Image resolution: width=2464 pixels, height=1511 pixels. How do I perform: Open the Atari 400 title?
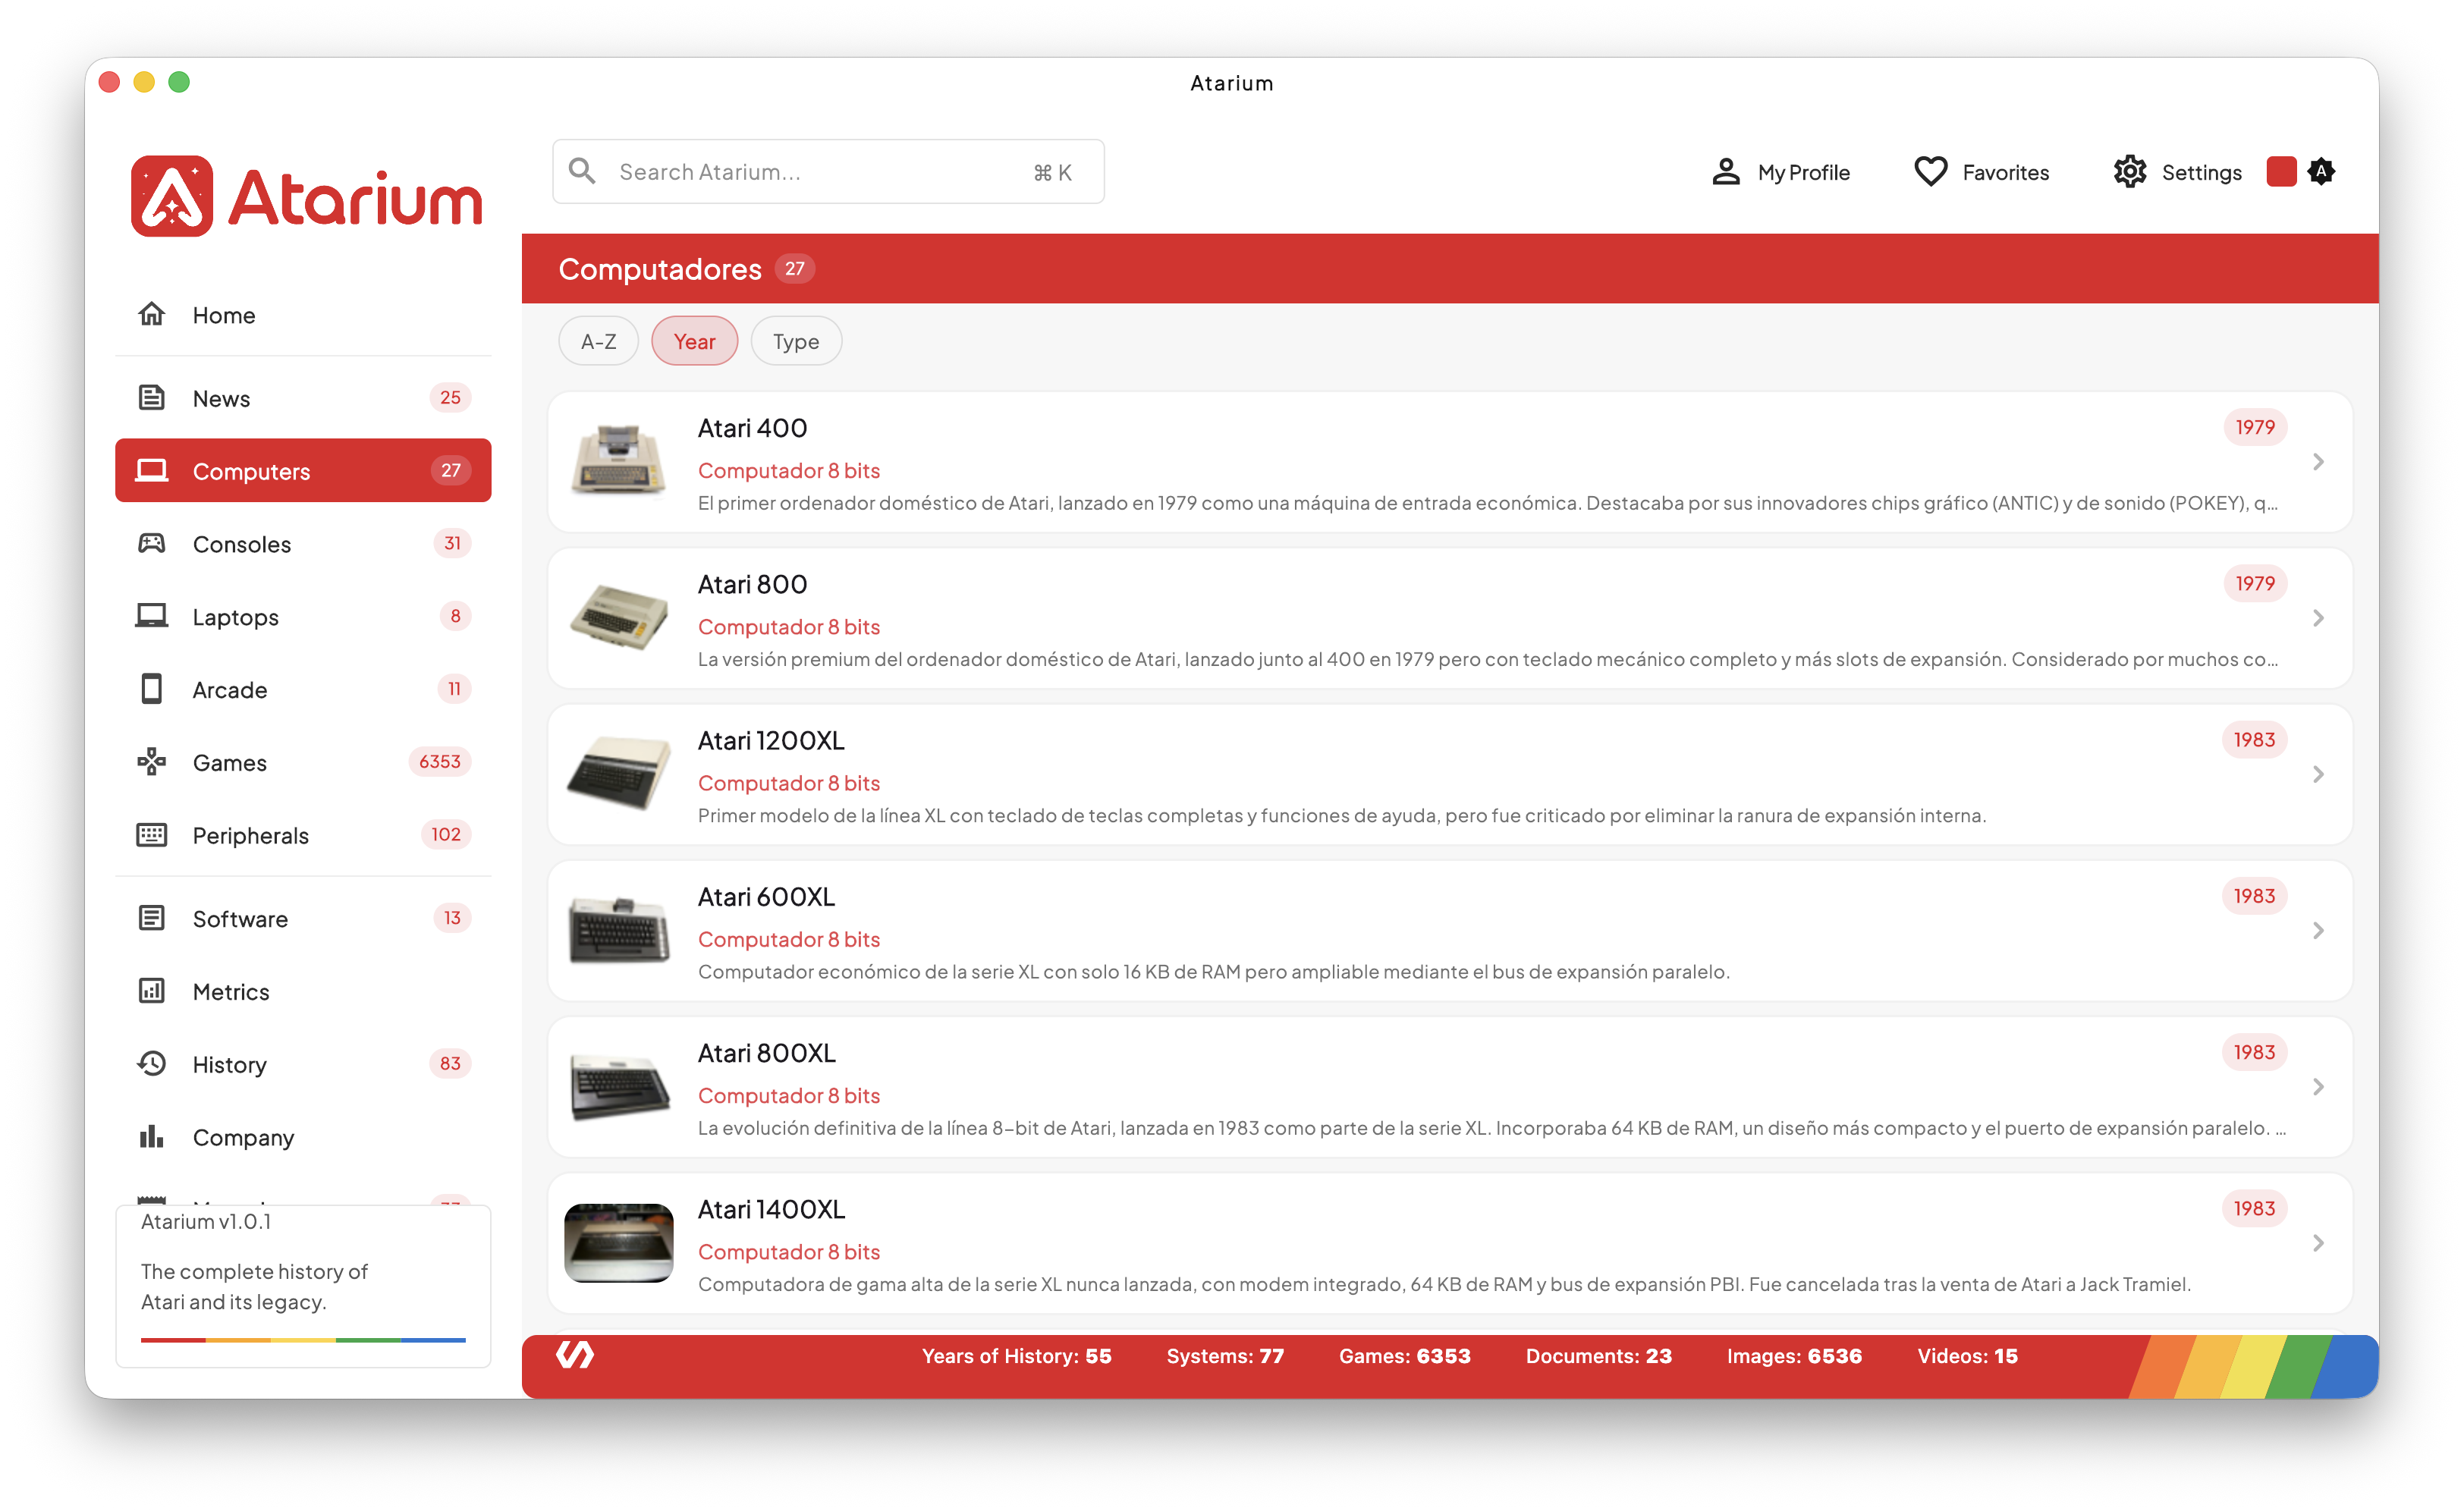[752, 428]
